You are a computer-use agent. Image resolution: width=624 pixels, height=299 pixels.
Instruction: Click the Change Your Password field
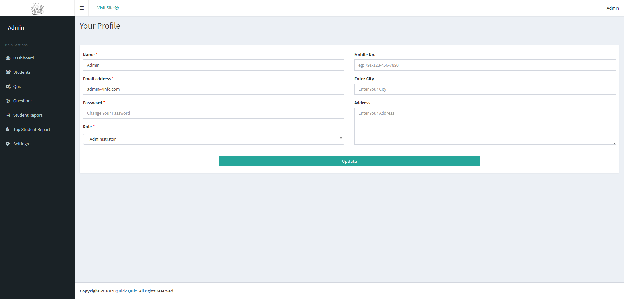click(x=214, y=113)
